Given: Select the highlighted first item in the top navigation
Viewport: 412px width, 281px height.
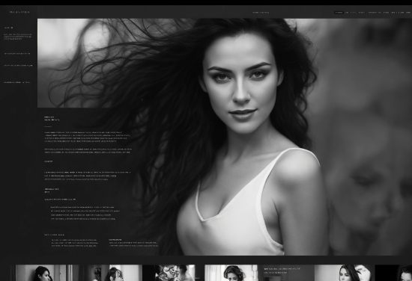Looking at the screenshot, I should point(339,12).
